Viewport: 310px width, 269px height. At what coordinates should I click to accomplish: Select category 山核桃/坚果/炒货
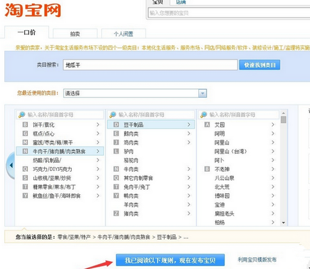click(x=60, y=178)
